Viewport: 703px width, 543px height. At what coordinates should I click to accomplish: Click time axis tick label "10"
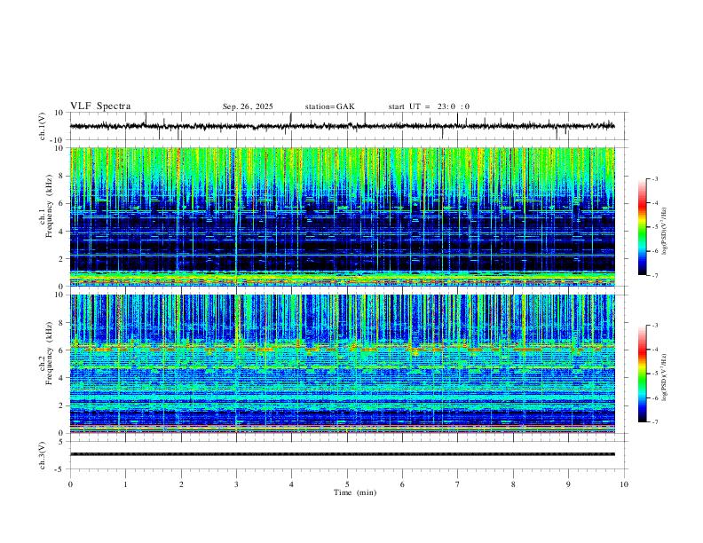624,484
